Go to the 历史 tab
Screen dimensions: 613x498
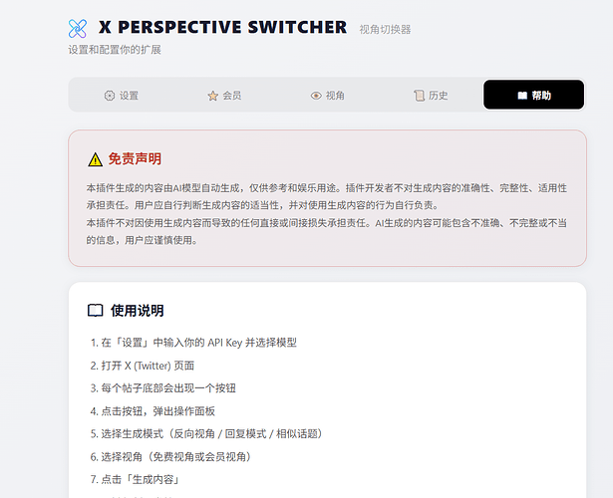click(x=431, y=95)
